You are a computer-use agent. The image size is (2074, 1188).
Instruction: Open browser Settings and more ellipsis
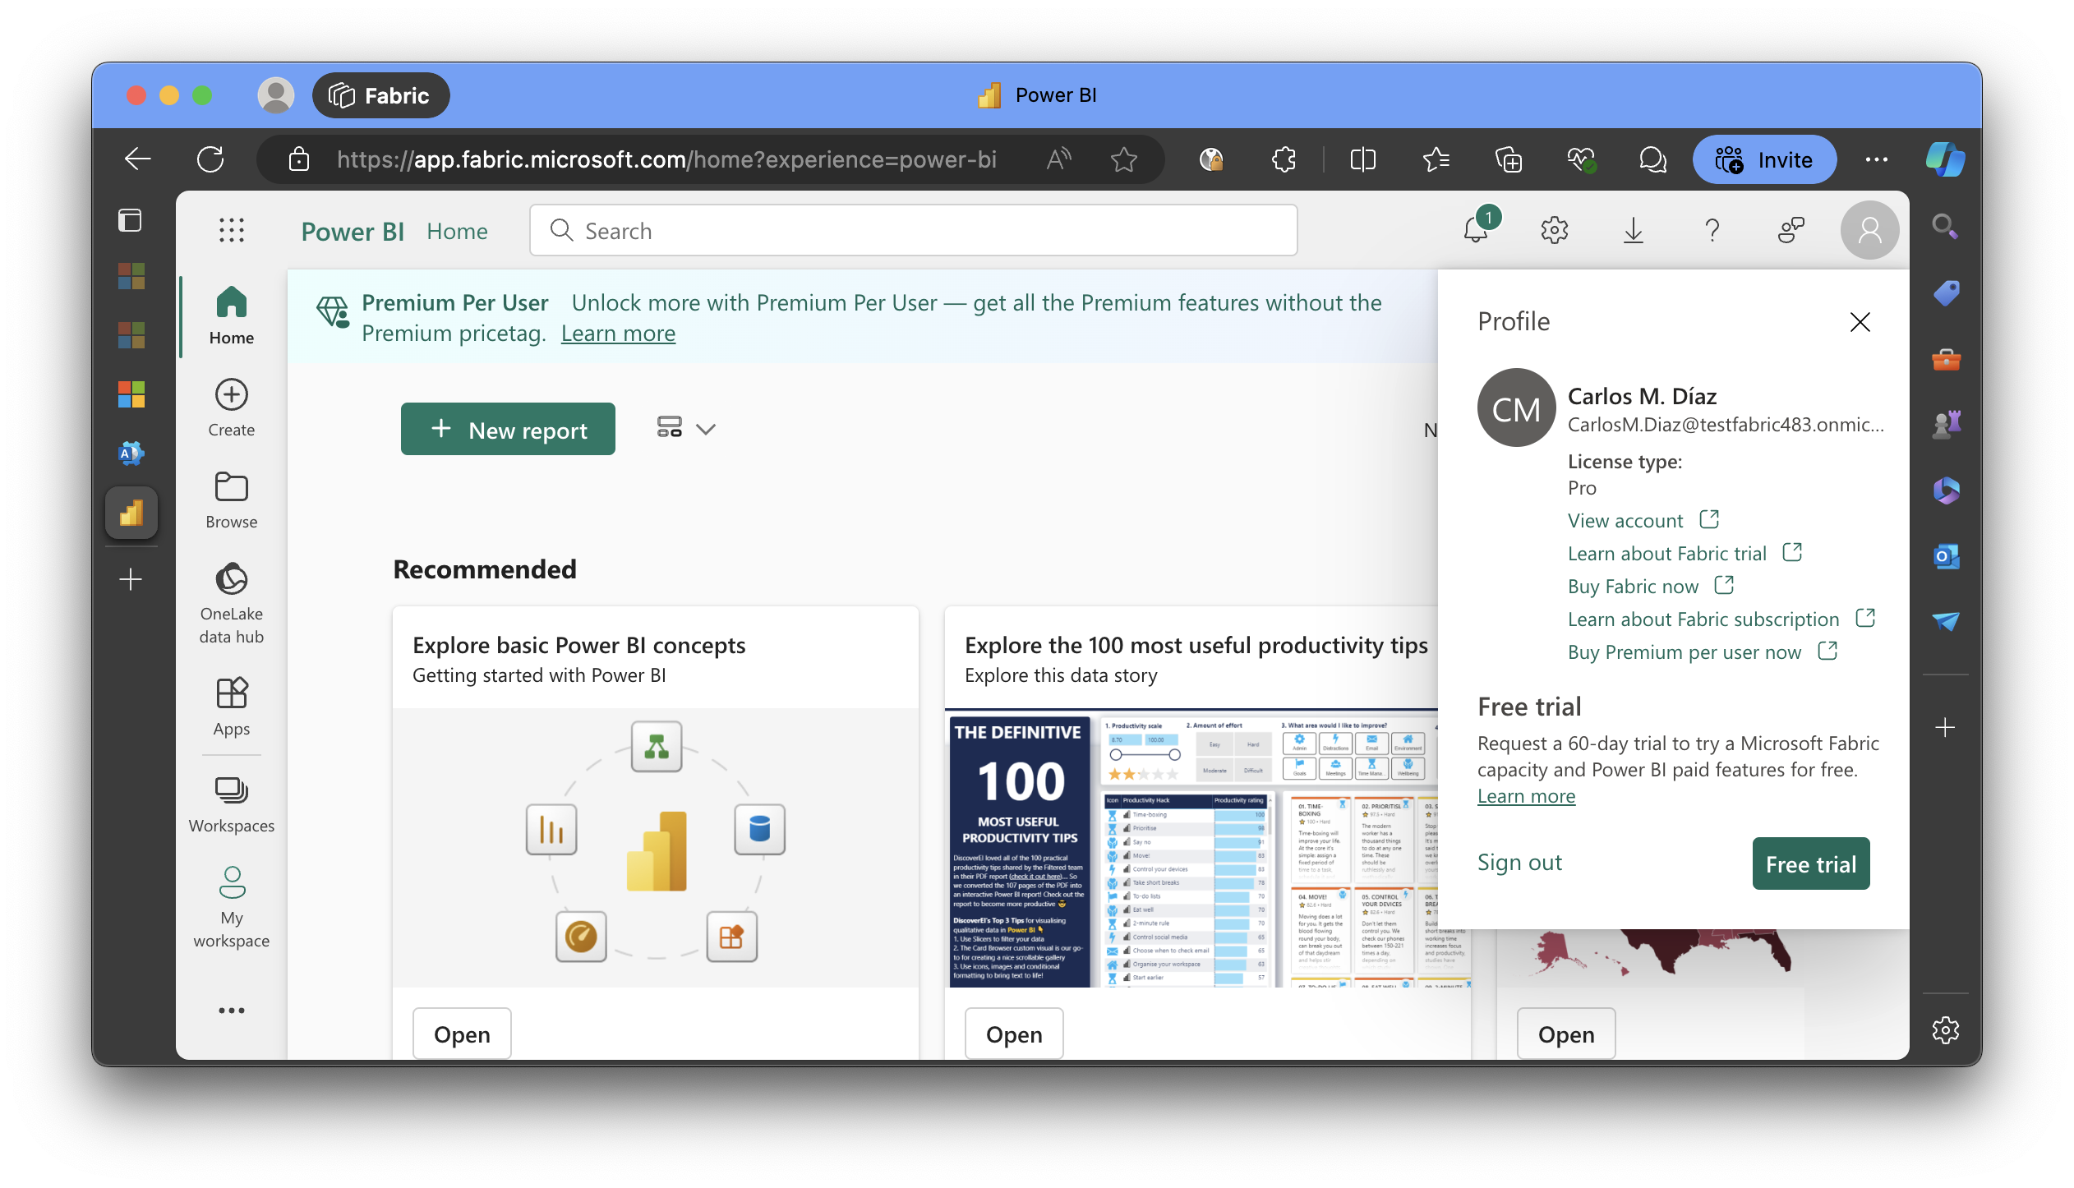tap(1876, 159)
